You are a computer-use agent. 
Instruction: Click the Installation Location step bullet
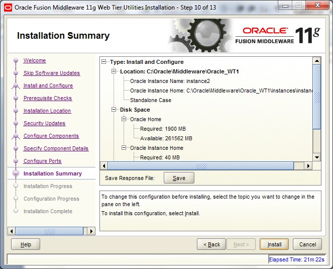point(16,111)
